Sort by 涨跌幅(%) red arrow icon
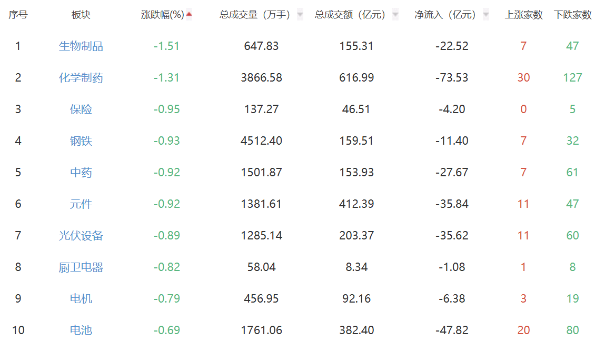 point(189,14)
